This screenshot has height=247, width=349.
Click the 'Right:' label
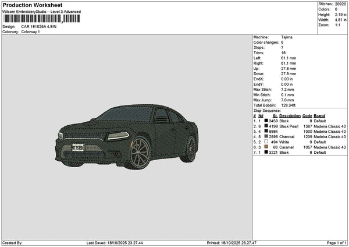tap(258, 63)
